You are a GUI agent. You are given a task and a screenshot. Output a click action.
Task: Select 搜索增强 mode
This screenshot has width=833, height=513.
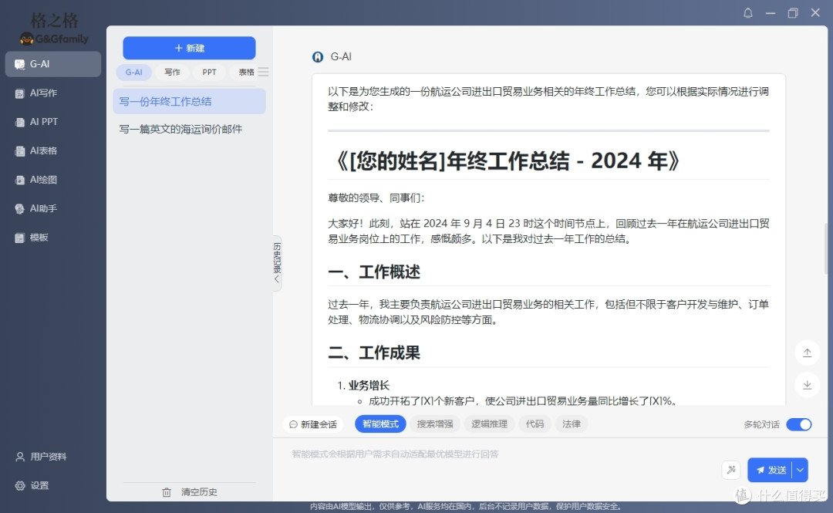pyautogui.click(x=435, y=424)
